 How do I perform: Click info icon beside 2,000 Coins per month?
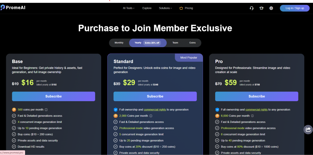[x=151, y=116]
